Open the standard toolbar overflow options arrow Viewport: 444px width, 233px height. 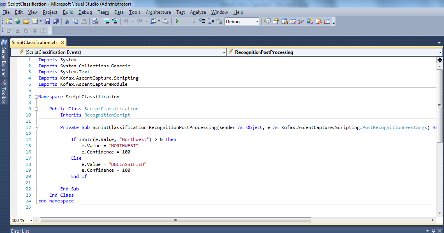pyautogui.click(x=334, y=23)
